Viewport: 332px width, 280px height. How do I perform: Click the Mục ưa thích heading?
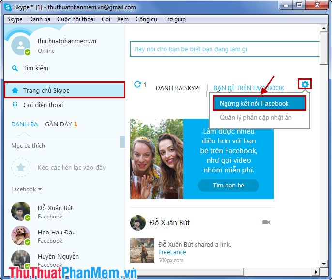tap(28, 146)
